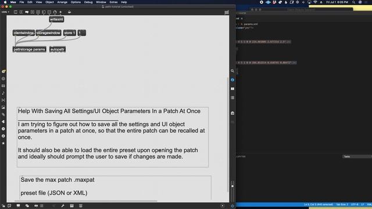Open the audio note icon in left toolbar
Viewport: 372px width, 209px height.
point(3,93)
